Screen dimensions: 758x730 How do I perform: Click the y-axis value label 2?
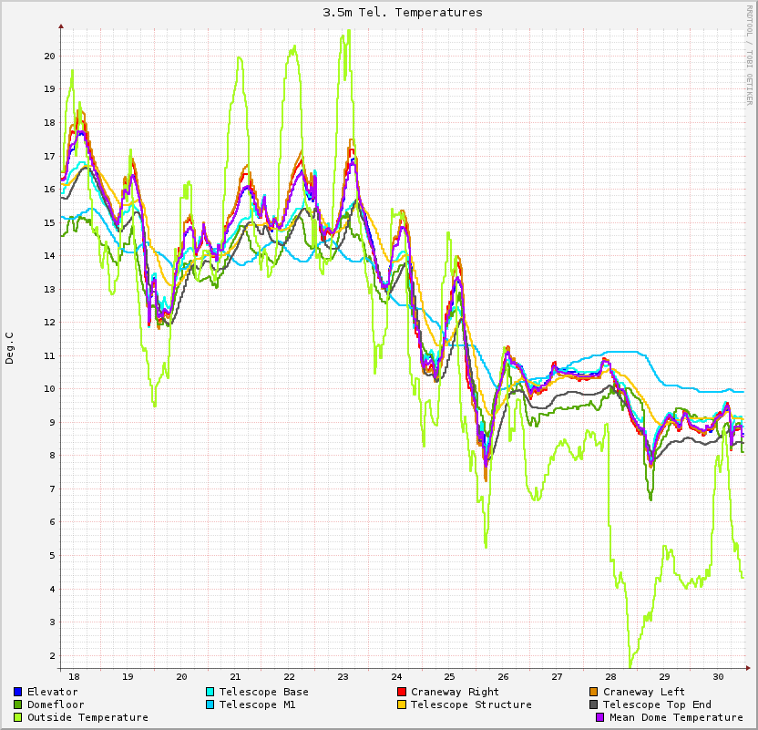pos(52,655)
